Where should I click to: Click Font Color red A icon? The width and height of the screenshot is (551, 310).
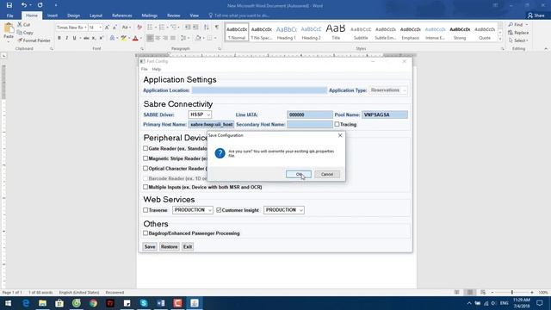tap(135, 38)
